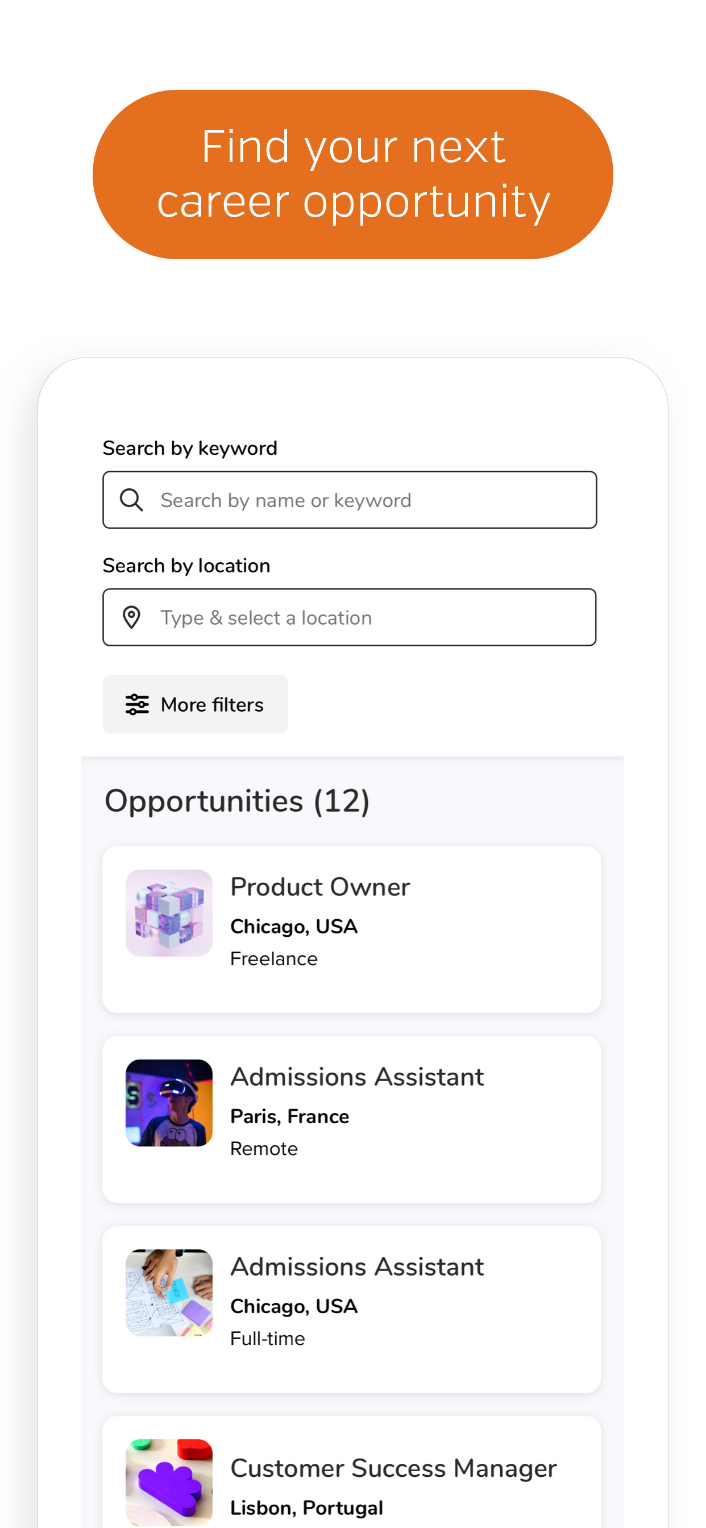Focus the Search by name or keyword field
The image size is (706, 1528).
click(350, 500)
